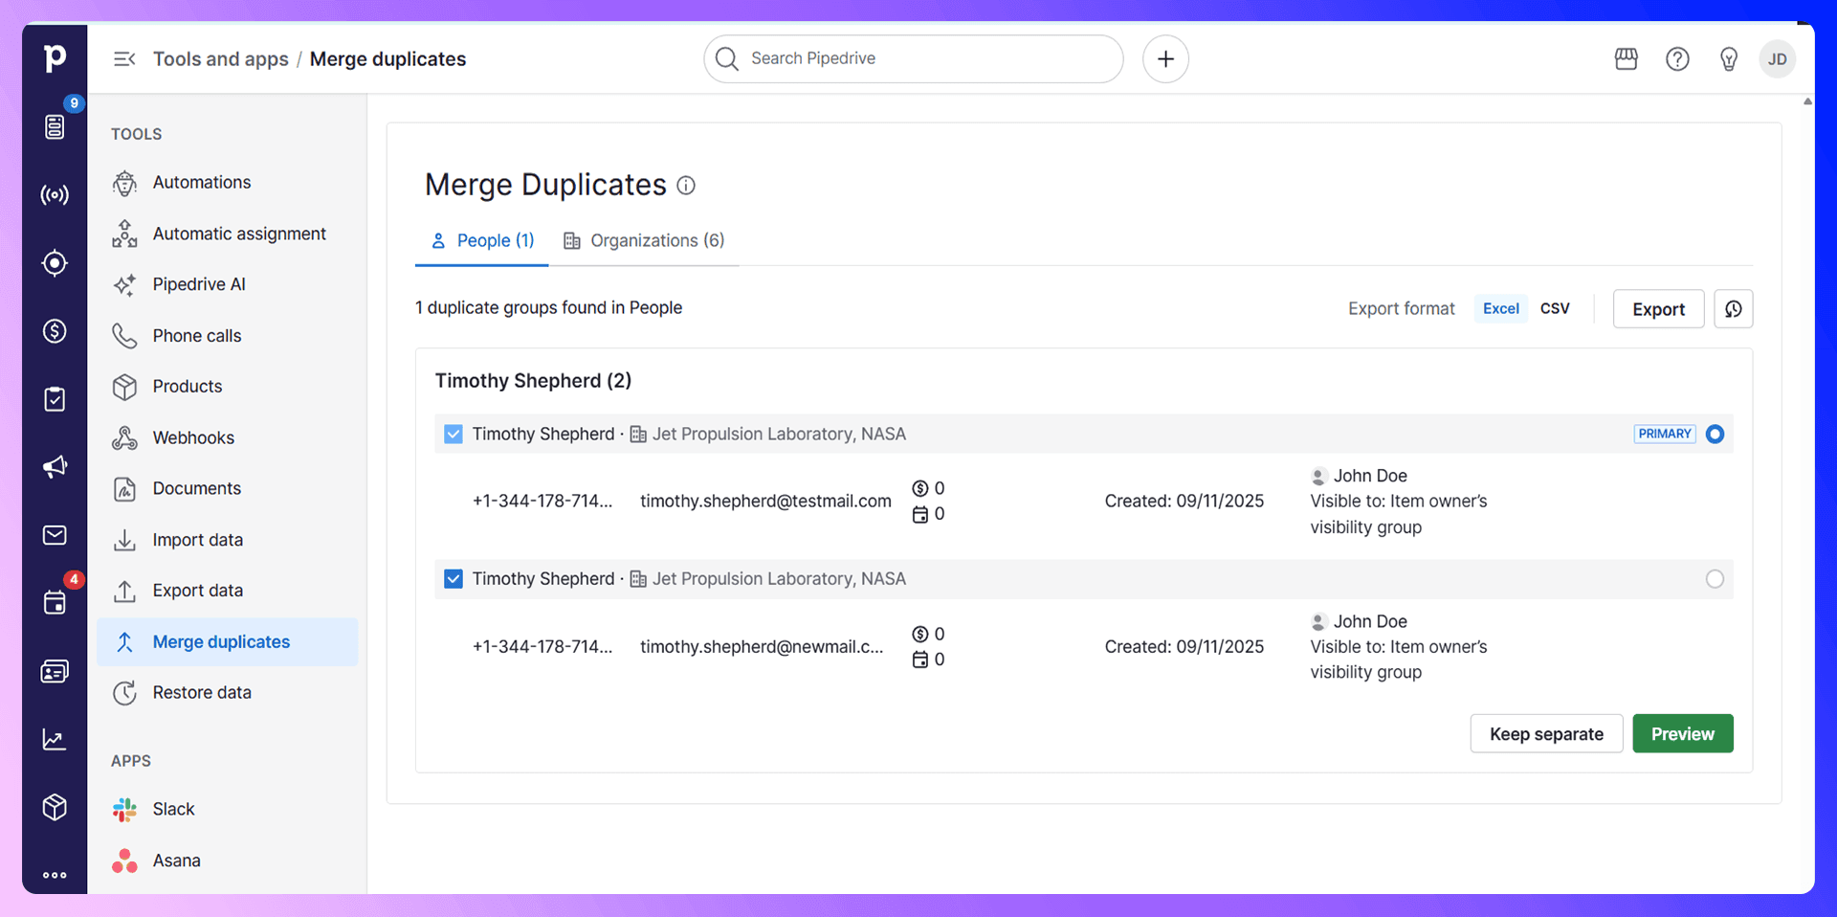Switch to the Organizations (6) tab
Viewport: 1837px width, 917px height.
[x=643, y=241]
